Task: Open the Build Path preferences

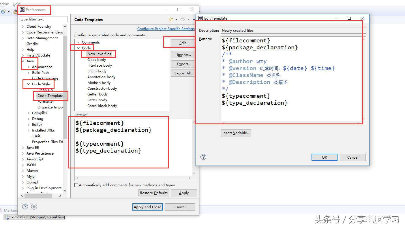Action: coord(40,73)
